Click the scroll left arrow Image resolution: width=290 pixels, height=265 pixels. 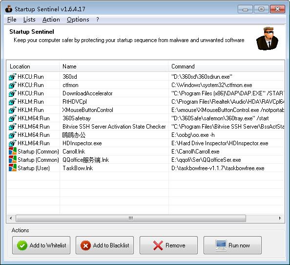pos(11,218)
